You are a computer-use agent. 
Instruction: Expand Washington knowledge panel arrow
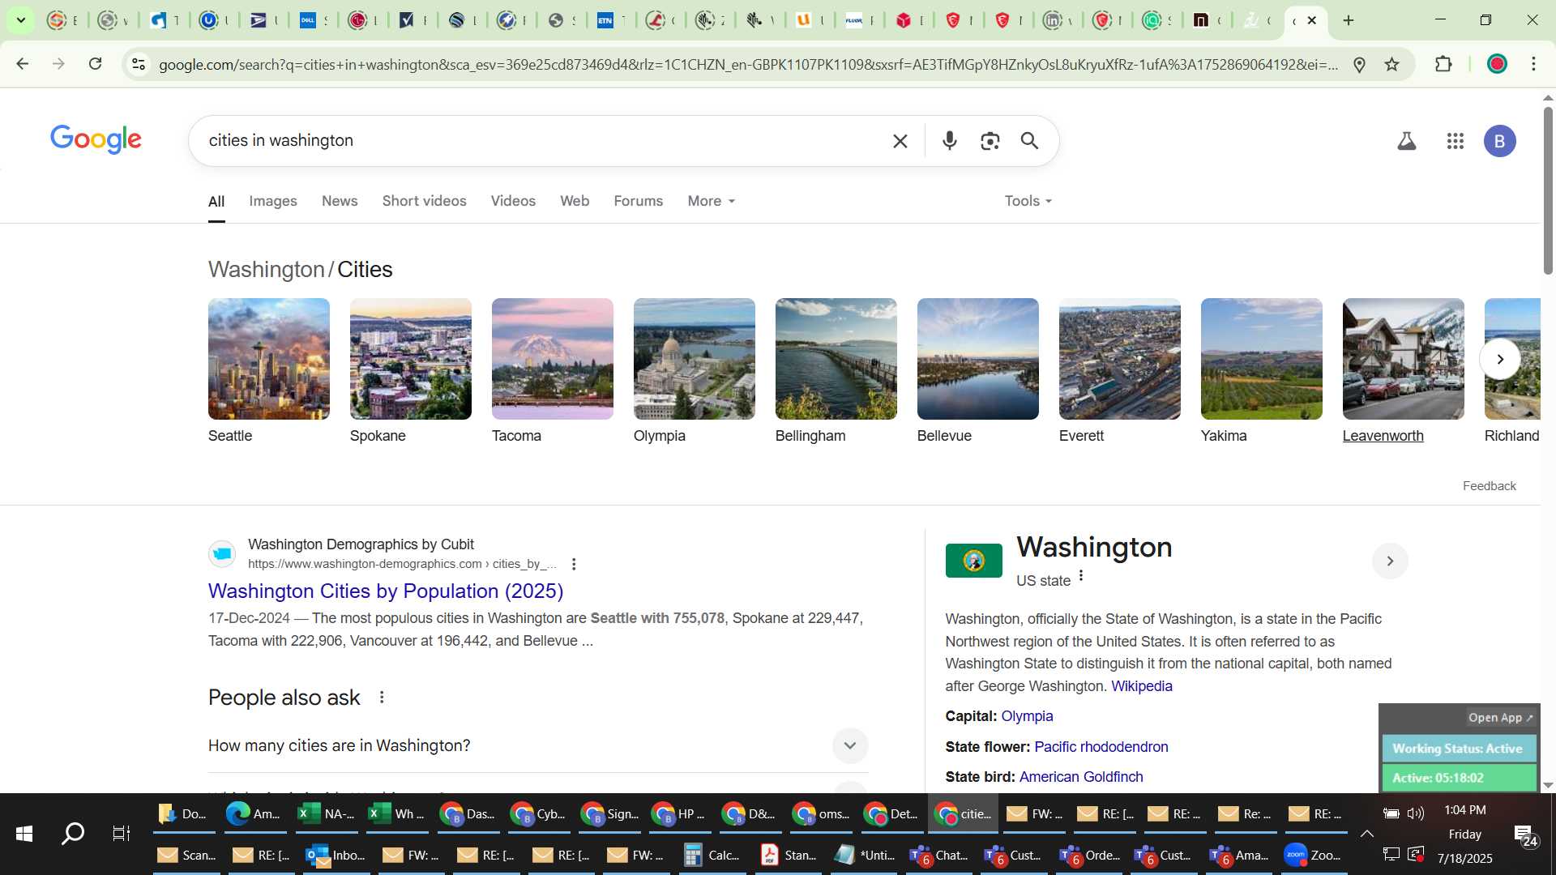click(1390, 561)
